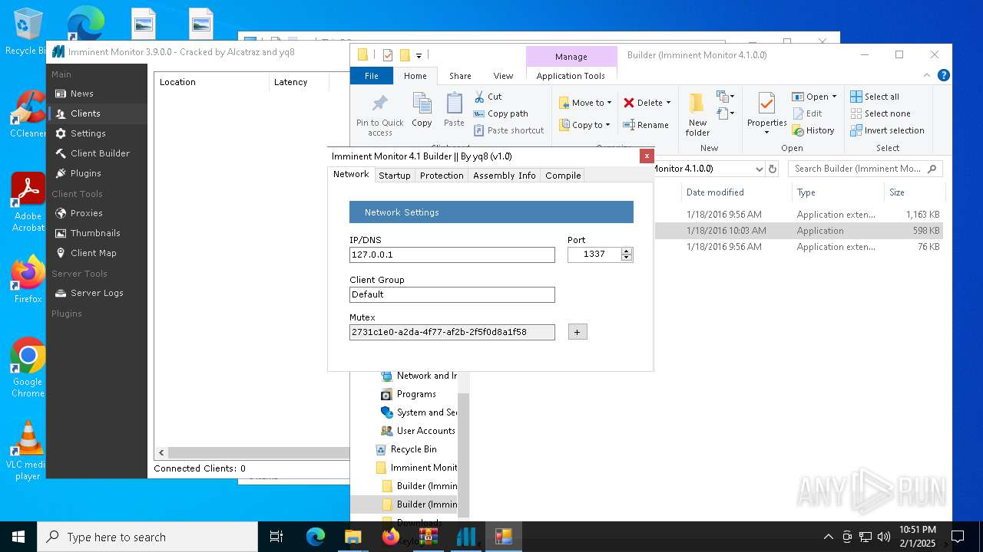Click the Client Group field
This screenshot has width=983, height=552.
click(x=452, y=294)
